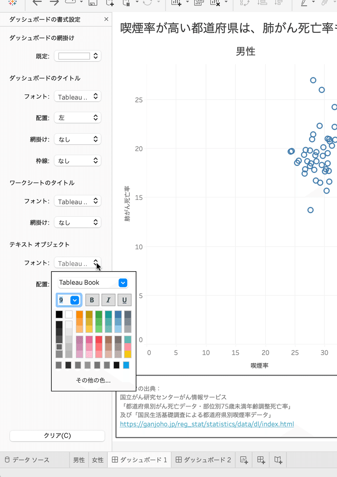Screen dimensions: 337x477
Task: Open dashboard title 配置 alignment dropdown
Action: tap(78, 118)
